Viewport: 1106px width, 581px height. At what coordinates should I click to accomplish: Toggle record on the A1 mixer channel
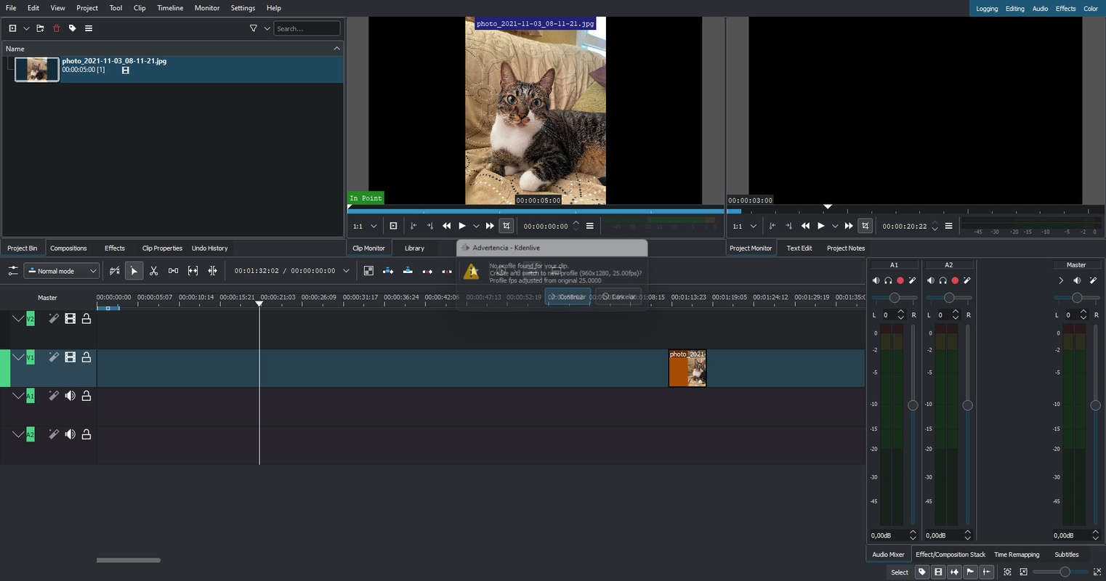pos(900,280)
